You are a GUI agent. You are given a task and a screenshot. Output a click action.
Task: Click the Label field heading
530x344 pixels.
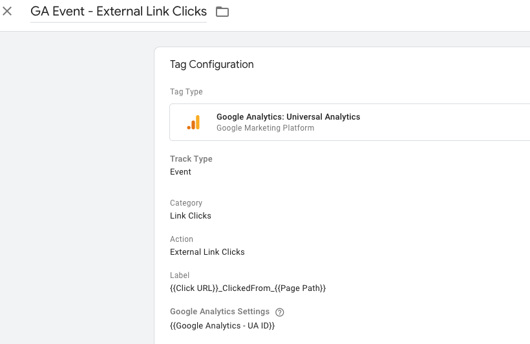click(x=180, y=275)
